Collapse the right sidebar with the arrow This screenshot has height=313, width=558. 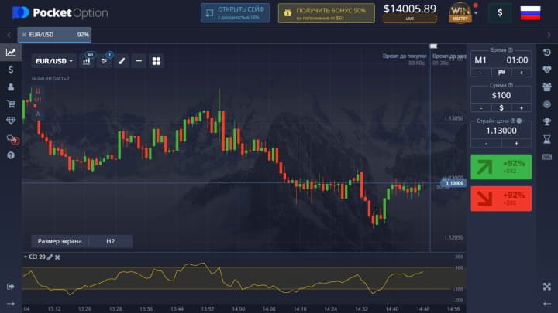click(547, 304)
